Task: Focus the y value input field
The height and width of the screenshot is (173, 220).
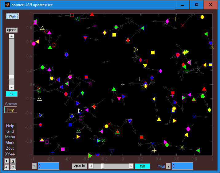Action: tap(183, 166)
